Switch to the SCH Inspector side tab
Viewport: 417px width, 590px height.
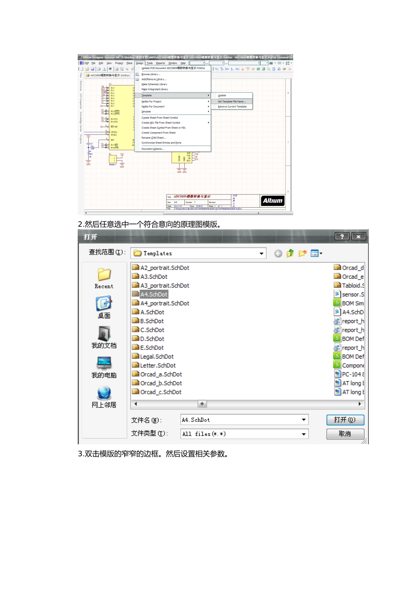coord(81,101)
